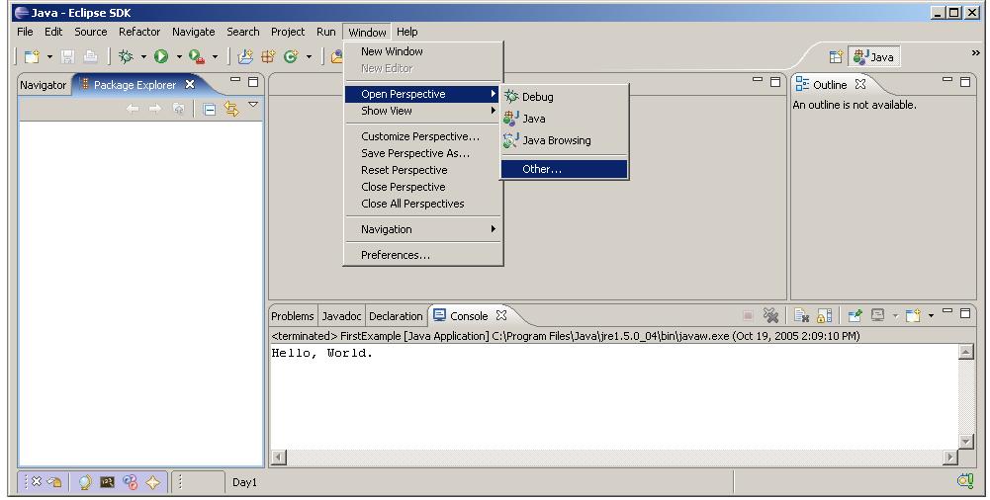Close the Console tab

[x=501, y=314]
